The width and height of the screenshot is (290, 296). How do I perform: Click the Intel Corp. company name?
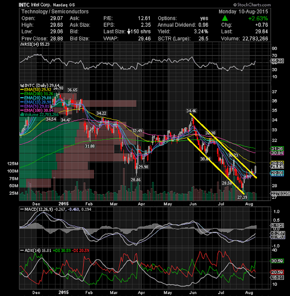coord(41,5)
